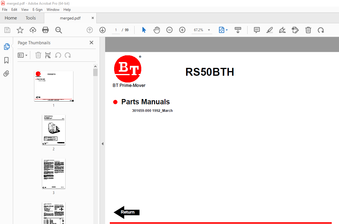
Task: Switch to the Home tab
Action: click(x=11, y=18)
